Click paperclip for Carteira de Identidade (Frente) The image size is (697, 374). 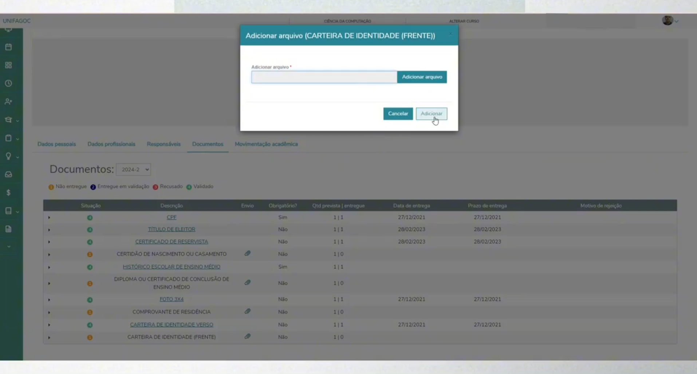pos(247,337)
